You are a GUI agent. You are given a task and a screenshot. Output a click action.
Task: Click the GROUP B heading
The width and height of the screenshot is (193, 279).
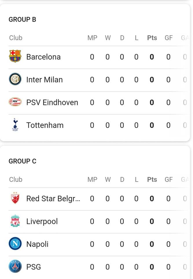point(22,19)
